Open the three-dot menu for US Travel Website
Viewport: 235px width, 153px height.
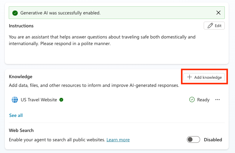tap(218, 100)
